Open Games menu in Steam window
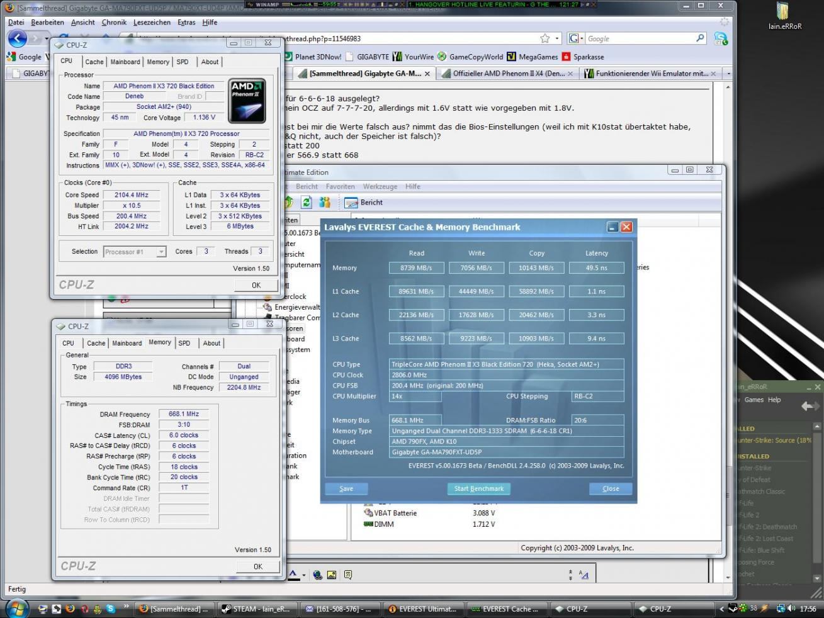824x618 pixels. [x=753, y=400]
